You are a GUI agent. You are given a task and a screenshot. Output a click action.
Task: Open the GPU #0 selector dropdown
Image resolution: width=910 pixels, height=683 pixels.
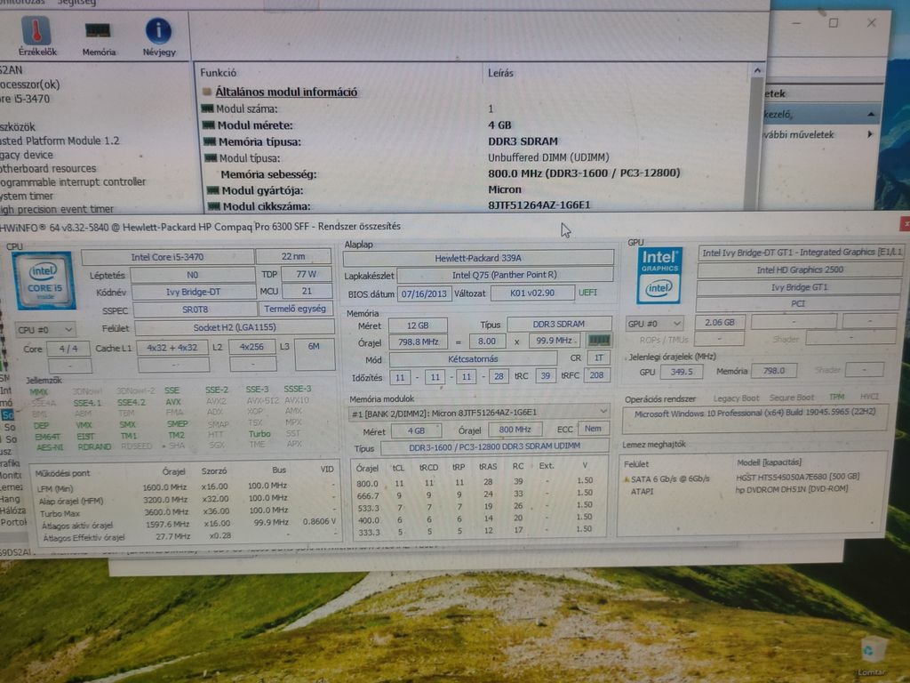click(x=655, y=323)
